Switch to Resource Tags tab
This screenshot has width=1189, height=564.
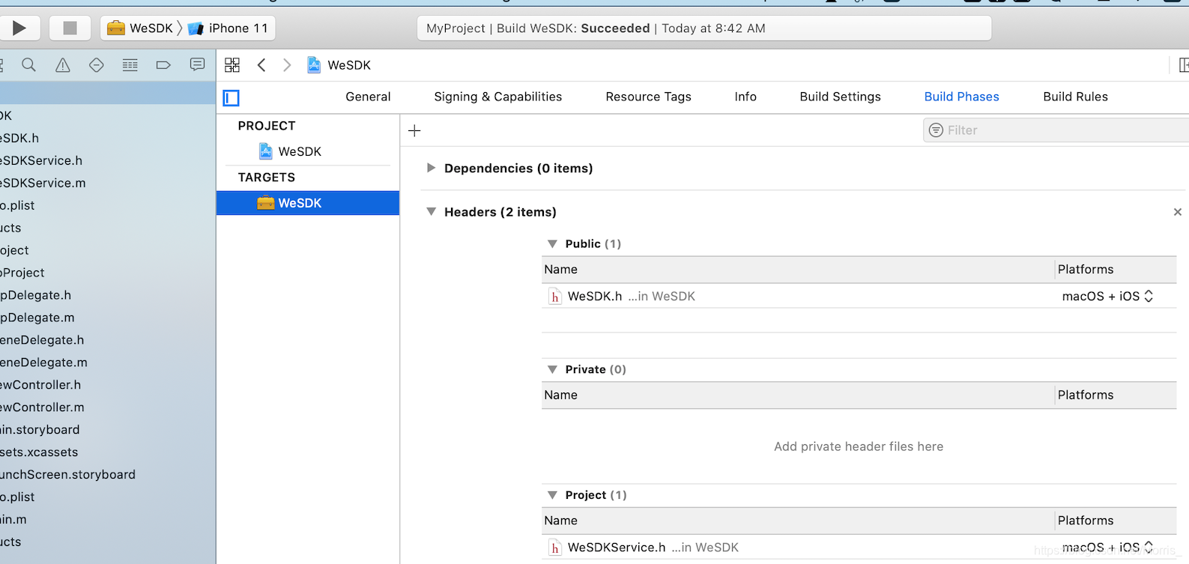(x=648, y=97)
